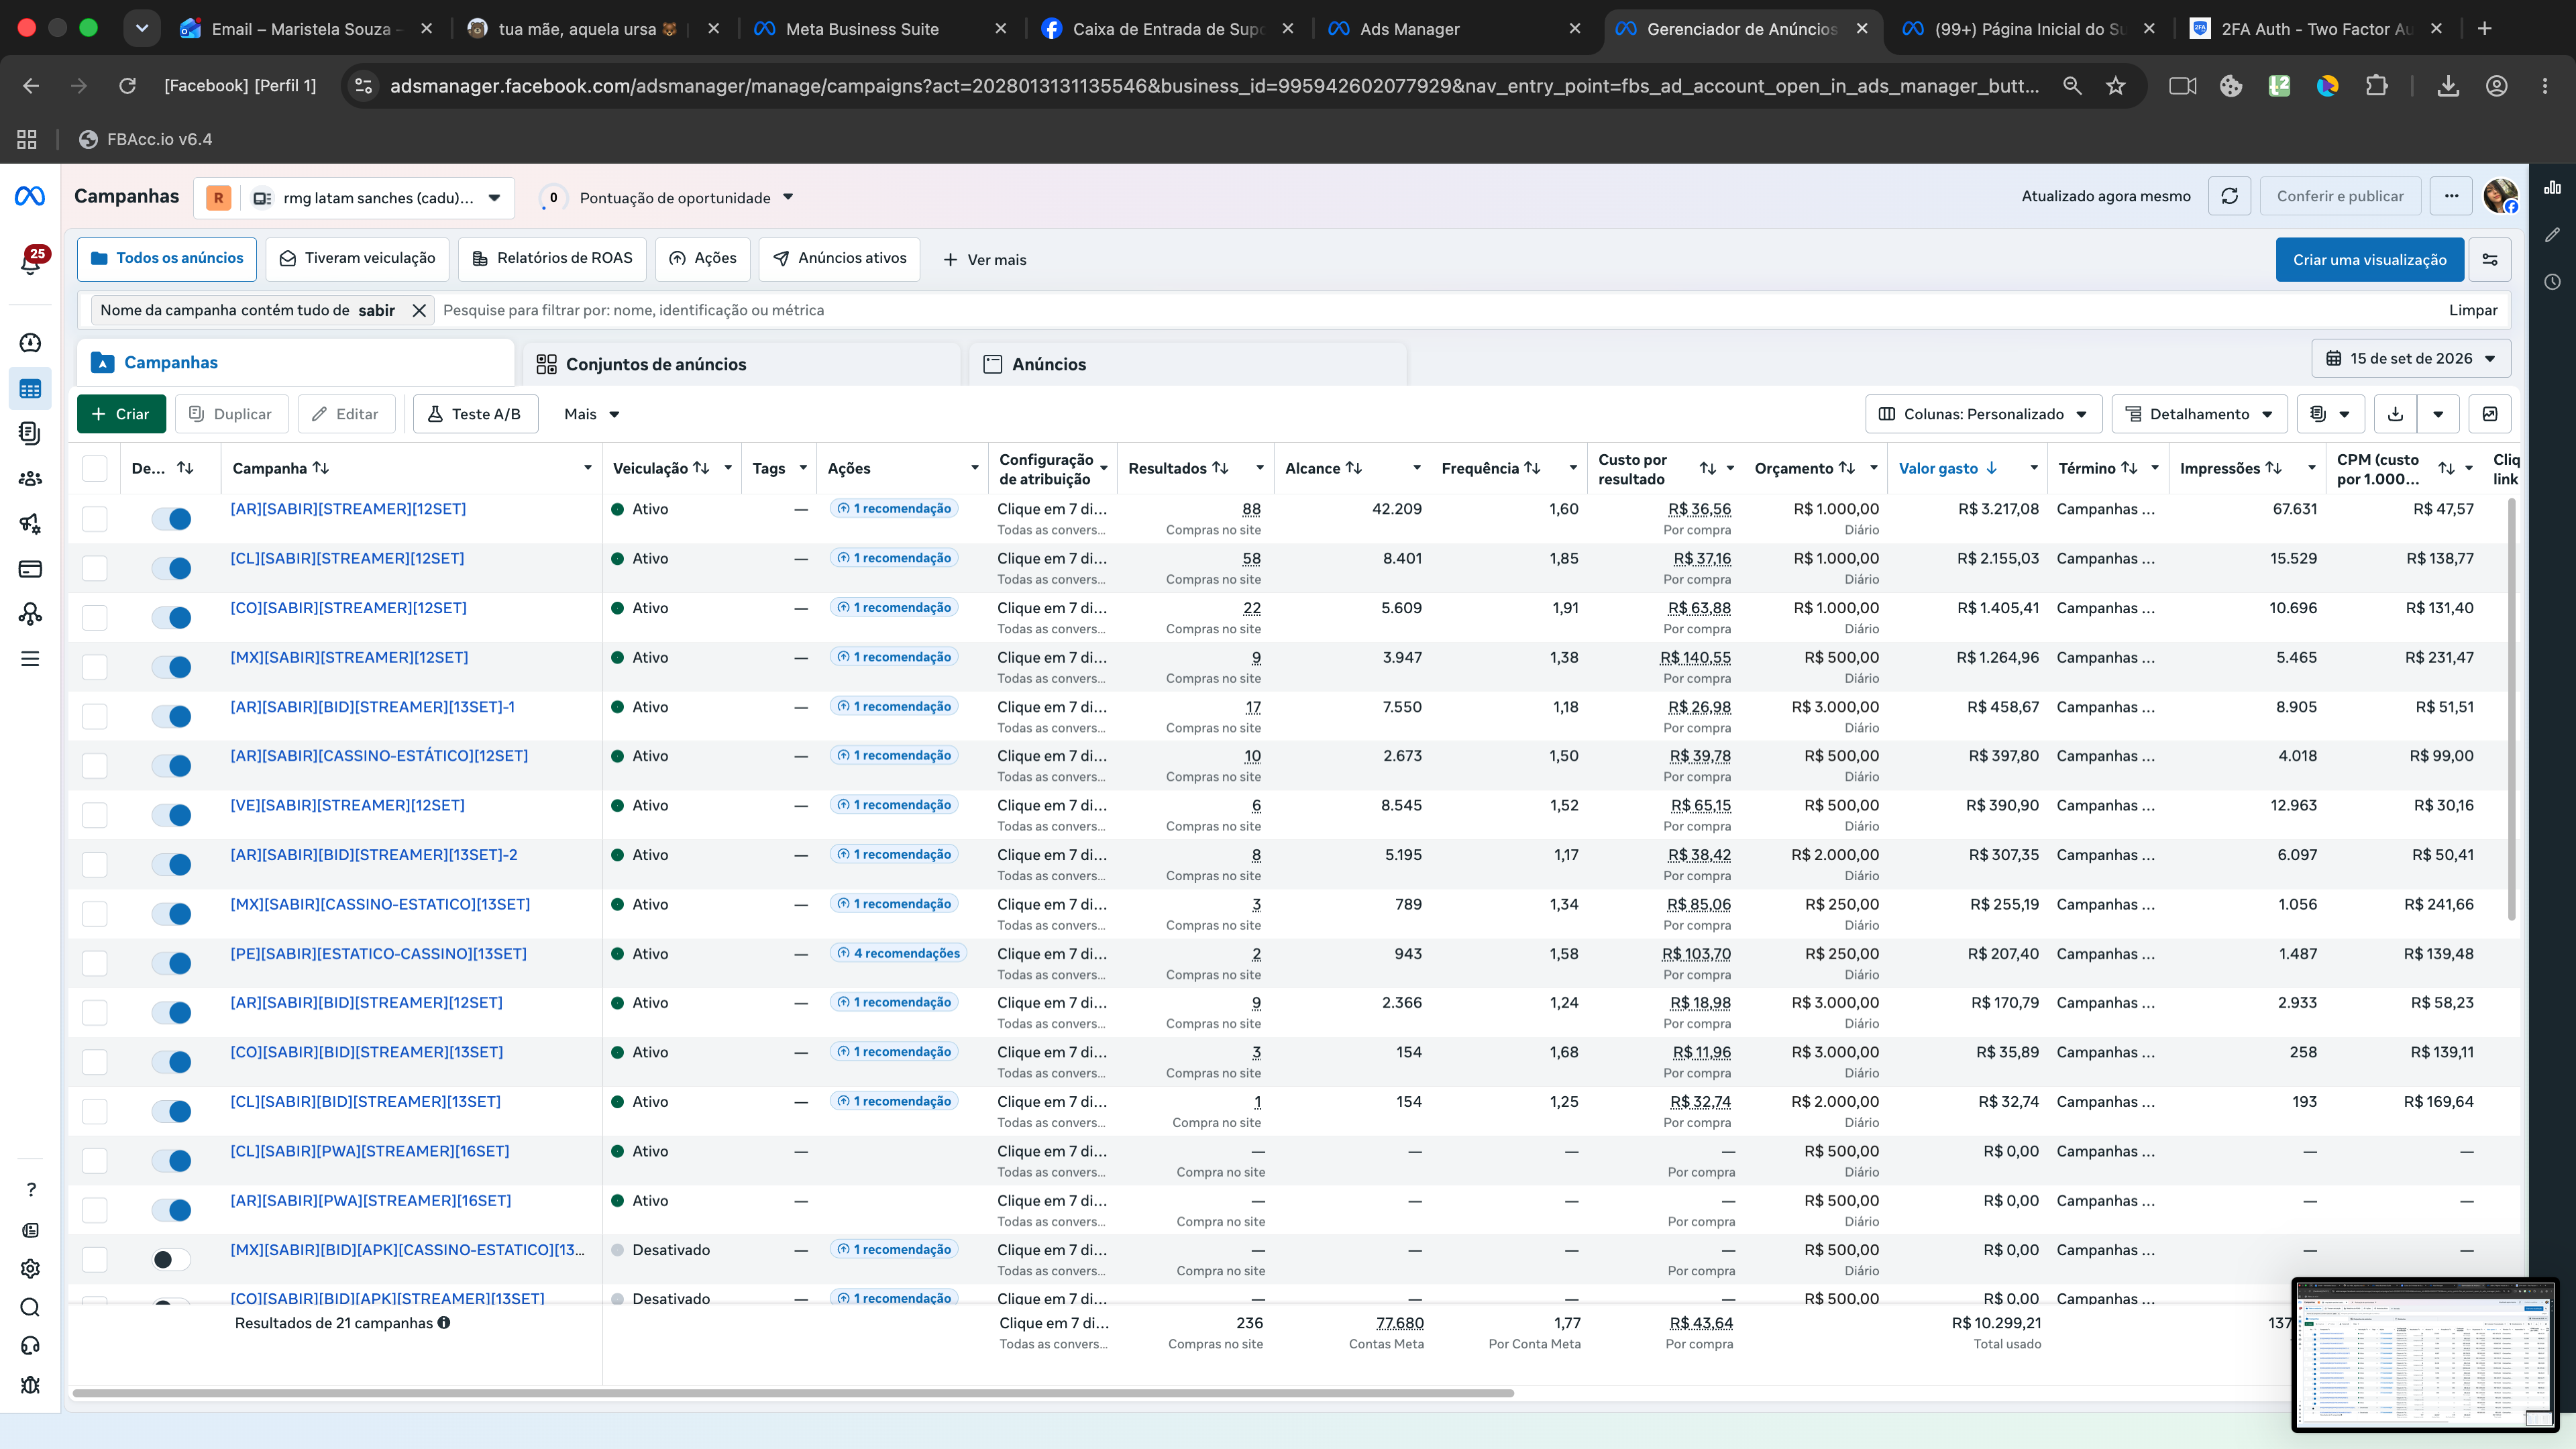Select the Campaigns table icon in sidebar
The image size is (2576, 1449).
coord(30,389)
